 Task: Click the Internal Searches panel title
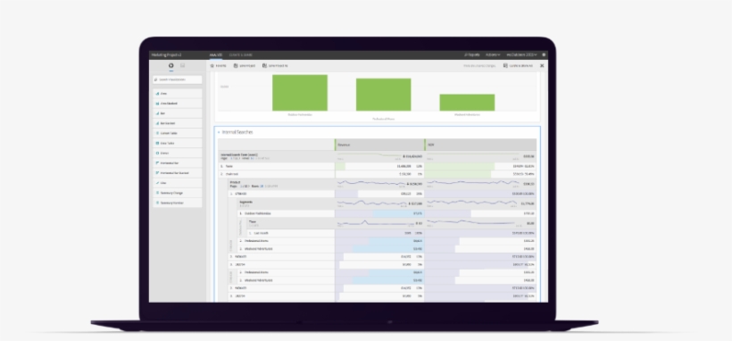click(x=237, y=132)
